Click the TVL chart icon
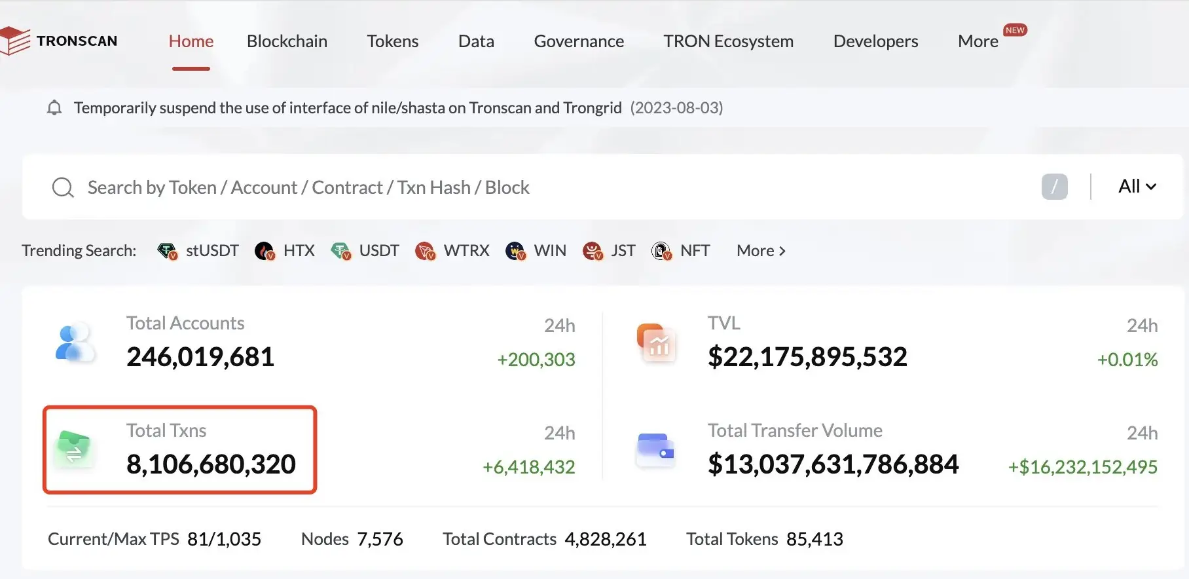Image resolution: width=1189 pixels, height=579 pixels. pos(656,343)
